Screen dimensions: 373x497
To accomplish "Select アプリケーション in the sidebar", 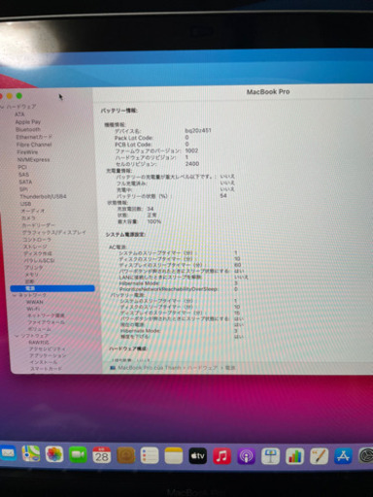I will [48, 355].
